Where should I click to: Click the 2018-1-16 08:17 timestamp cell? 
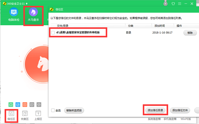(x=162, y=33)
